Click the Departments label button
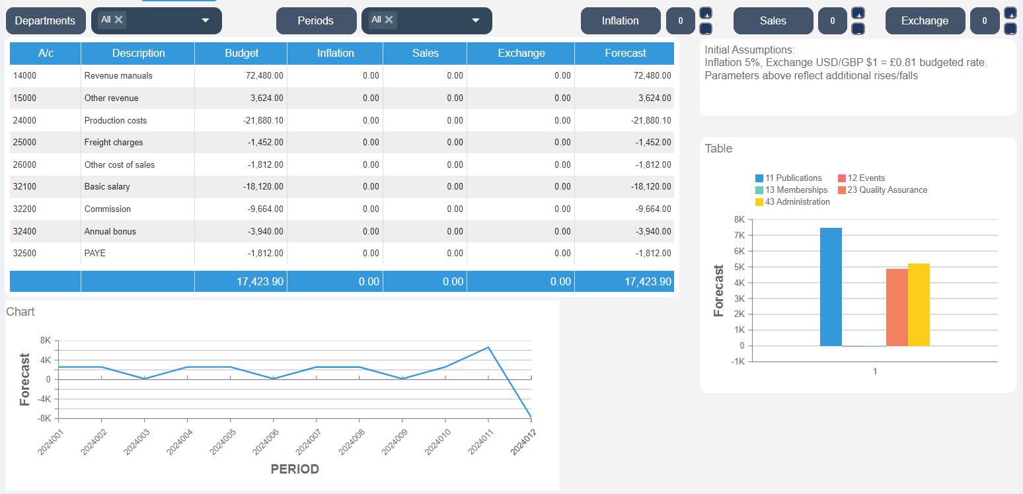This screenshot has height=494, width=1023. click(46, 20)
